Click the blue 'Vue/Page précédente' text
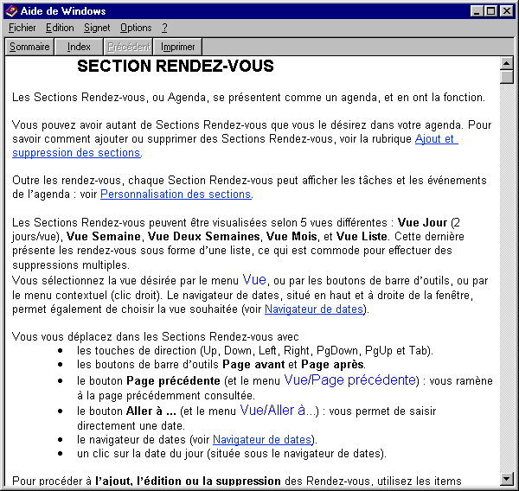 tap(349, 379)
